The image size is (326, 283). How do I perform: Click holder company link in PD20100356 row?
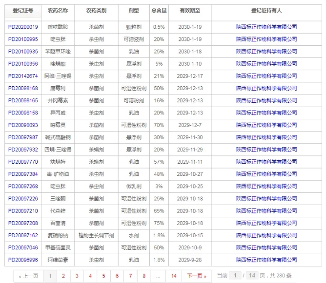266,64
